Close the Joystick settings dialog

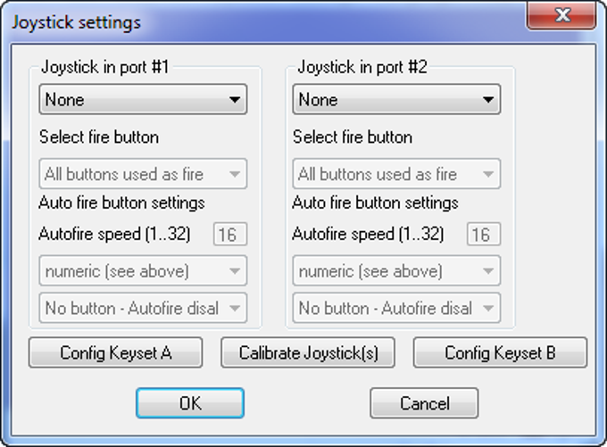pyautogui.click(x=561, y=16)
